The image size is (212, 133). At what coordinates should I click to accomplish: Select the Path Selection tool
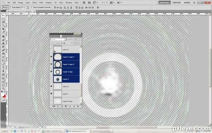(x=4, y=71)
